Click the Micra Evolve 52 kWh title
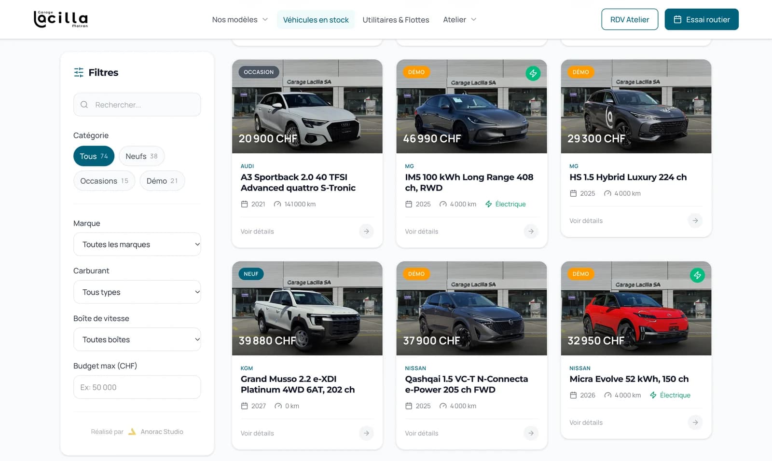Screen dimensions: 772x461 pos(629,379)
